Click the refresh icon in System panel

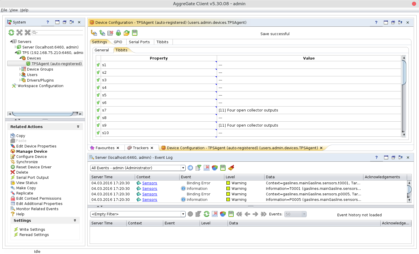tap(11, 33)
